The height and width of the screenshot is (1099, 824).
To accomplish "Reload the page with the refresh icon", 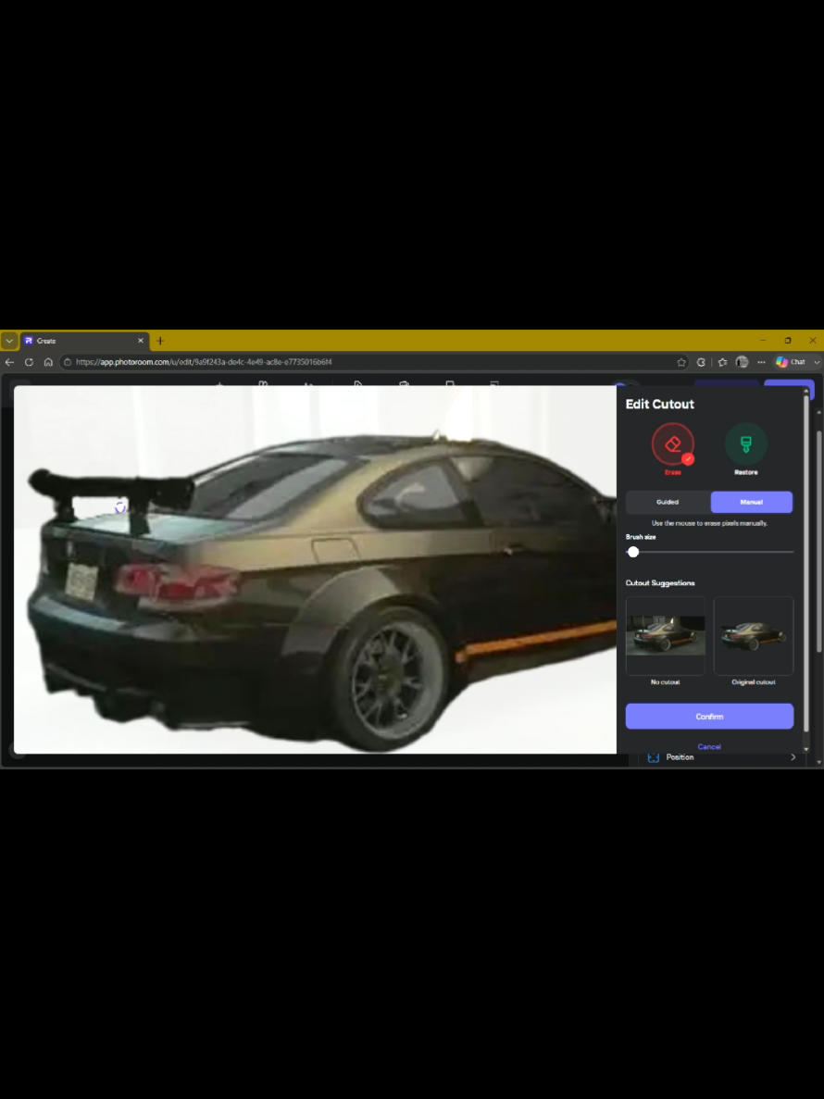I will point(29,362).
